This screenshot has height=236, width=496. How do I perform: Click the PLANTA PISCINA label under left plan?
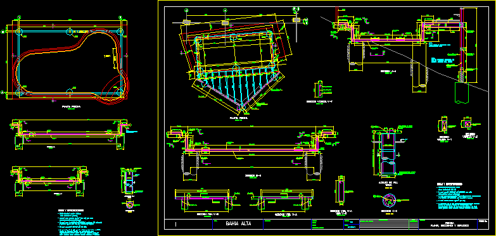click(72, 107)
